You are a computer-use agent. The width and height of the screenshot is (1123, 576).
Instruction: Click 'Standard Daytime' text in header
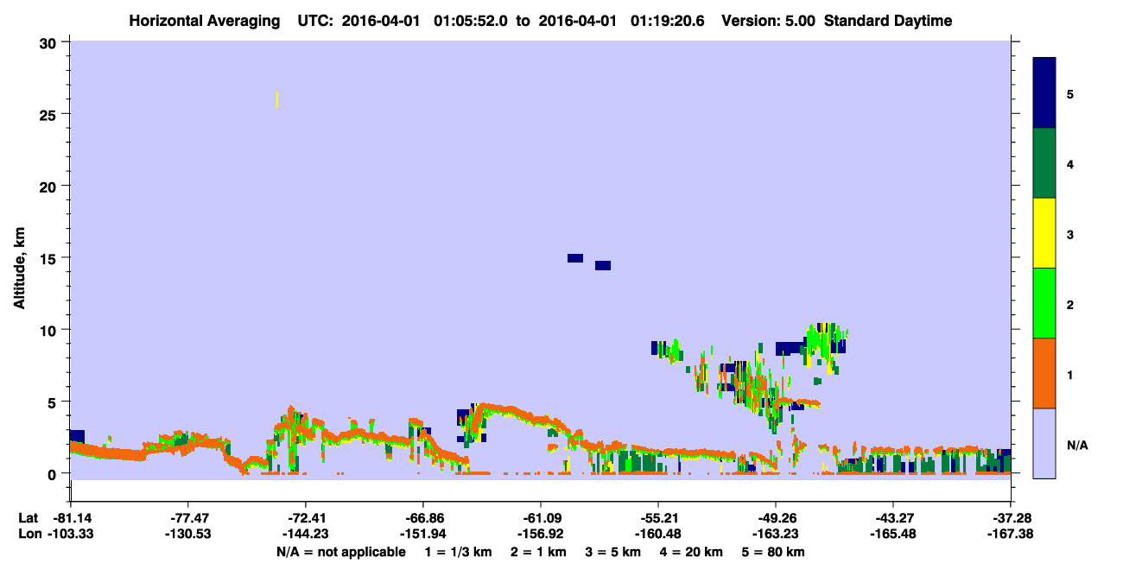pyautogui.click(x=888, y=21)
